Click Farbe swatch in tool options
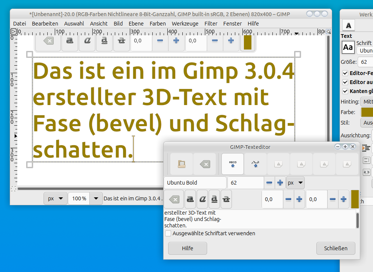The width and height of the screenshot is (373, 272). pyautogui.click(x=367, y=112)
